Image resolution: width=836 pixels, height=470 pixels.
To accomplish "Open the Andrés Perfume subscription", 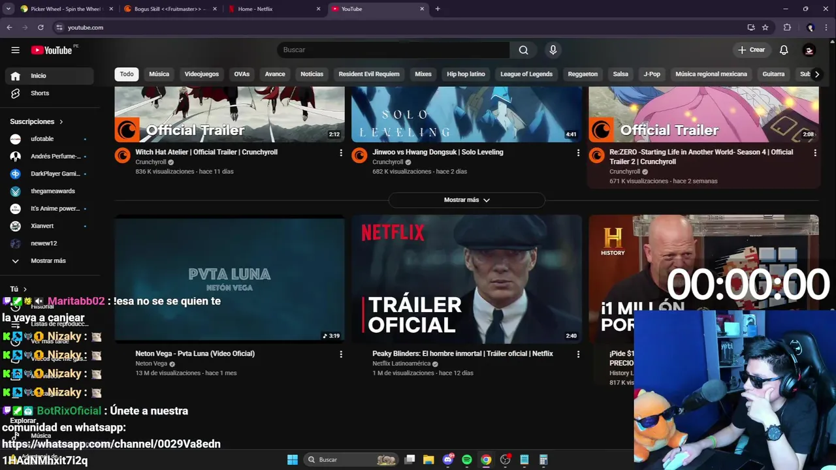I will point(50,156).
